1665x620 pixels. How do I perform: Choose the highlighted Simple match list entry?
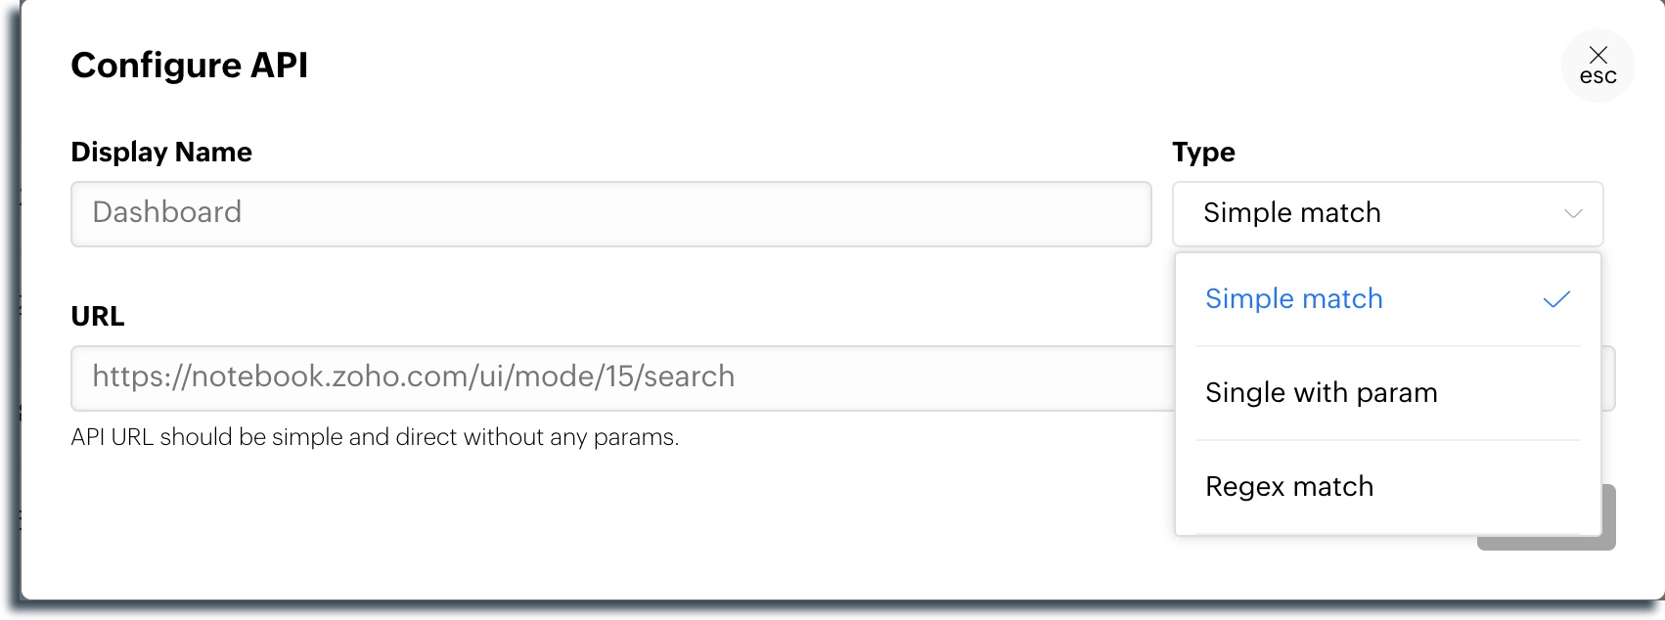click(x=1294, y=299)
